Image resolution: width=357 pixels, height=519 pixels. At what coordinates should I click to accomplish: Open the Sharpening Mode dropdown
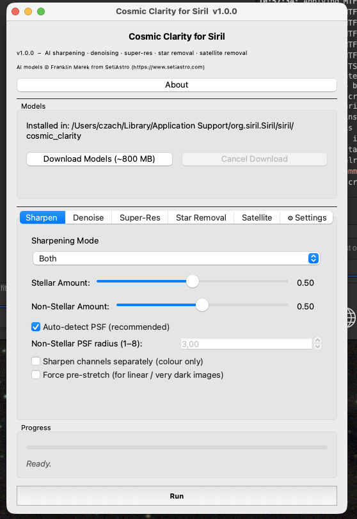click(176, 258)
